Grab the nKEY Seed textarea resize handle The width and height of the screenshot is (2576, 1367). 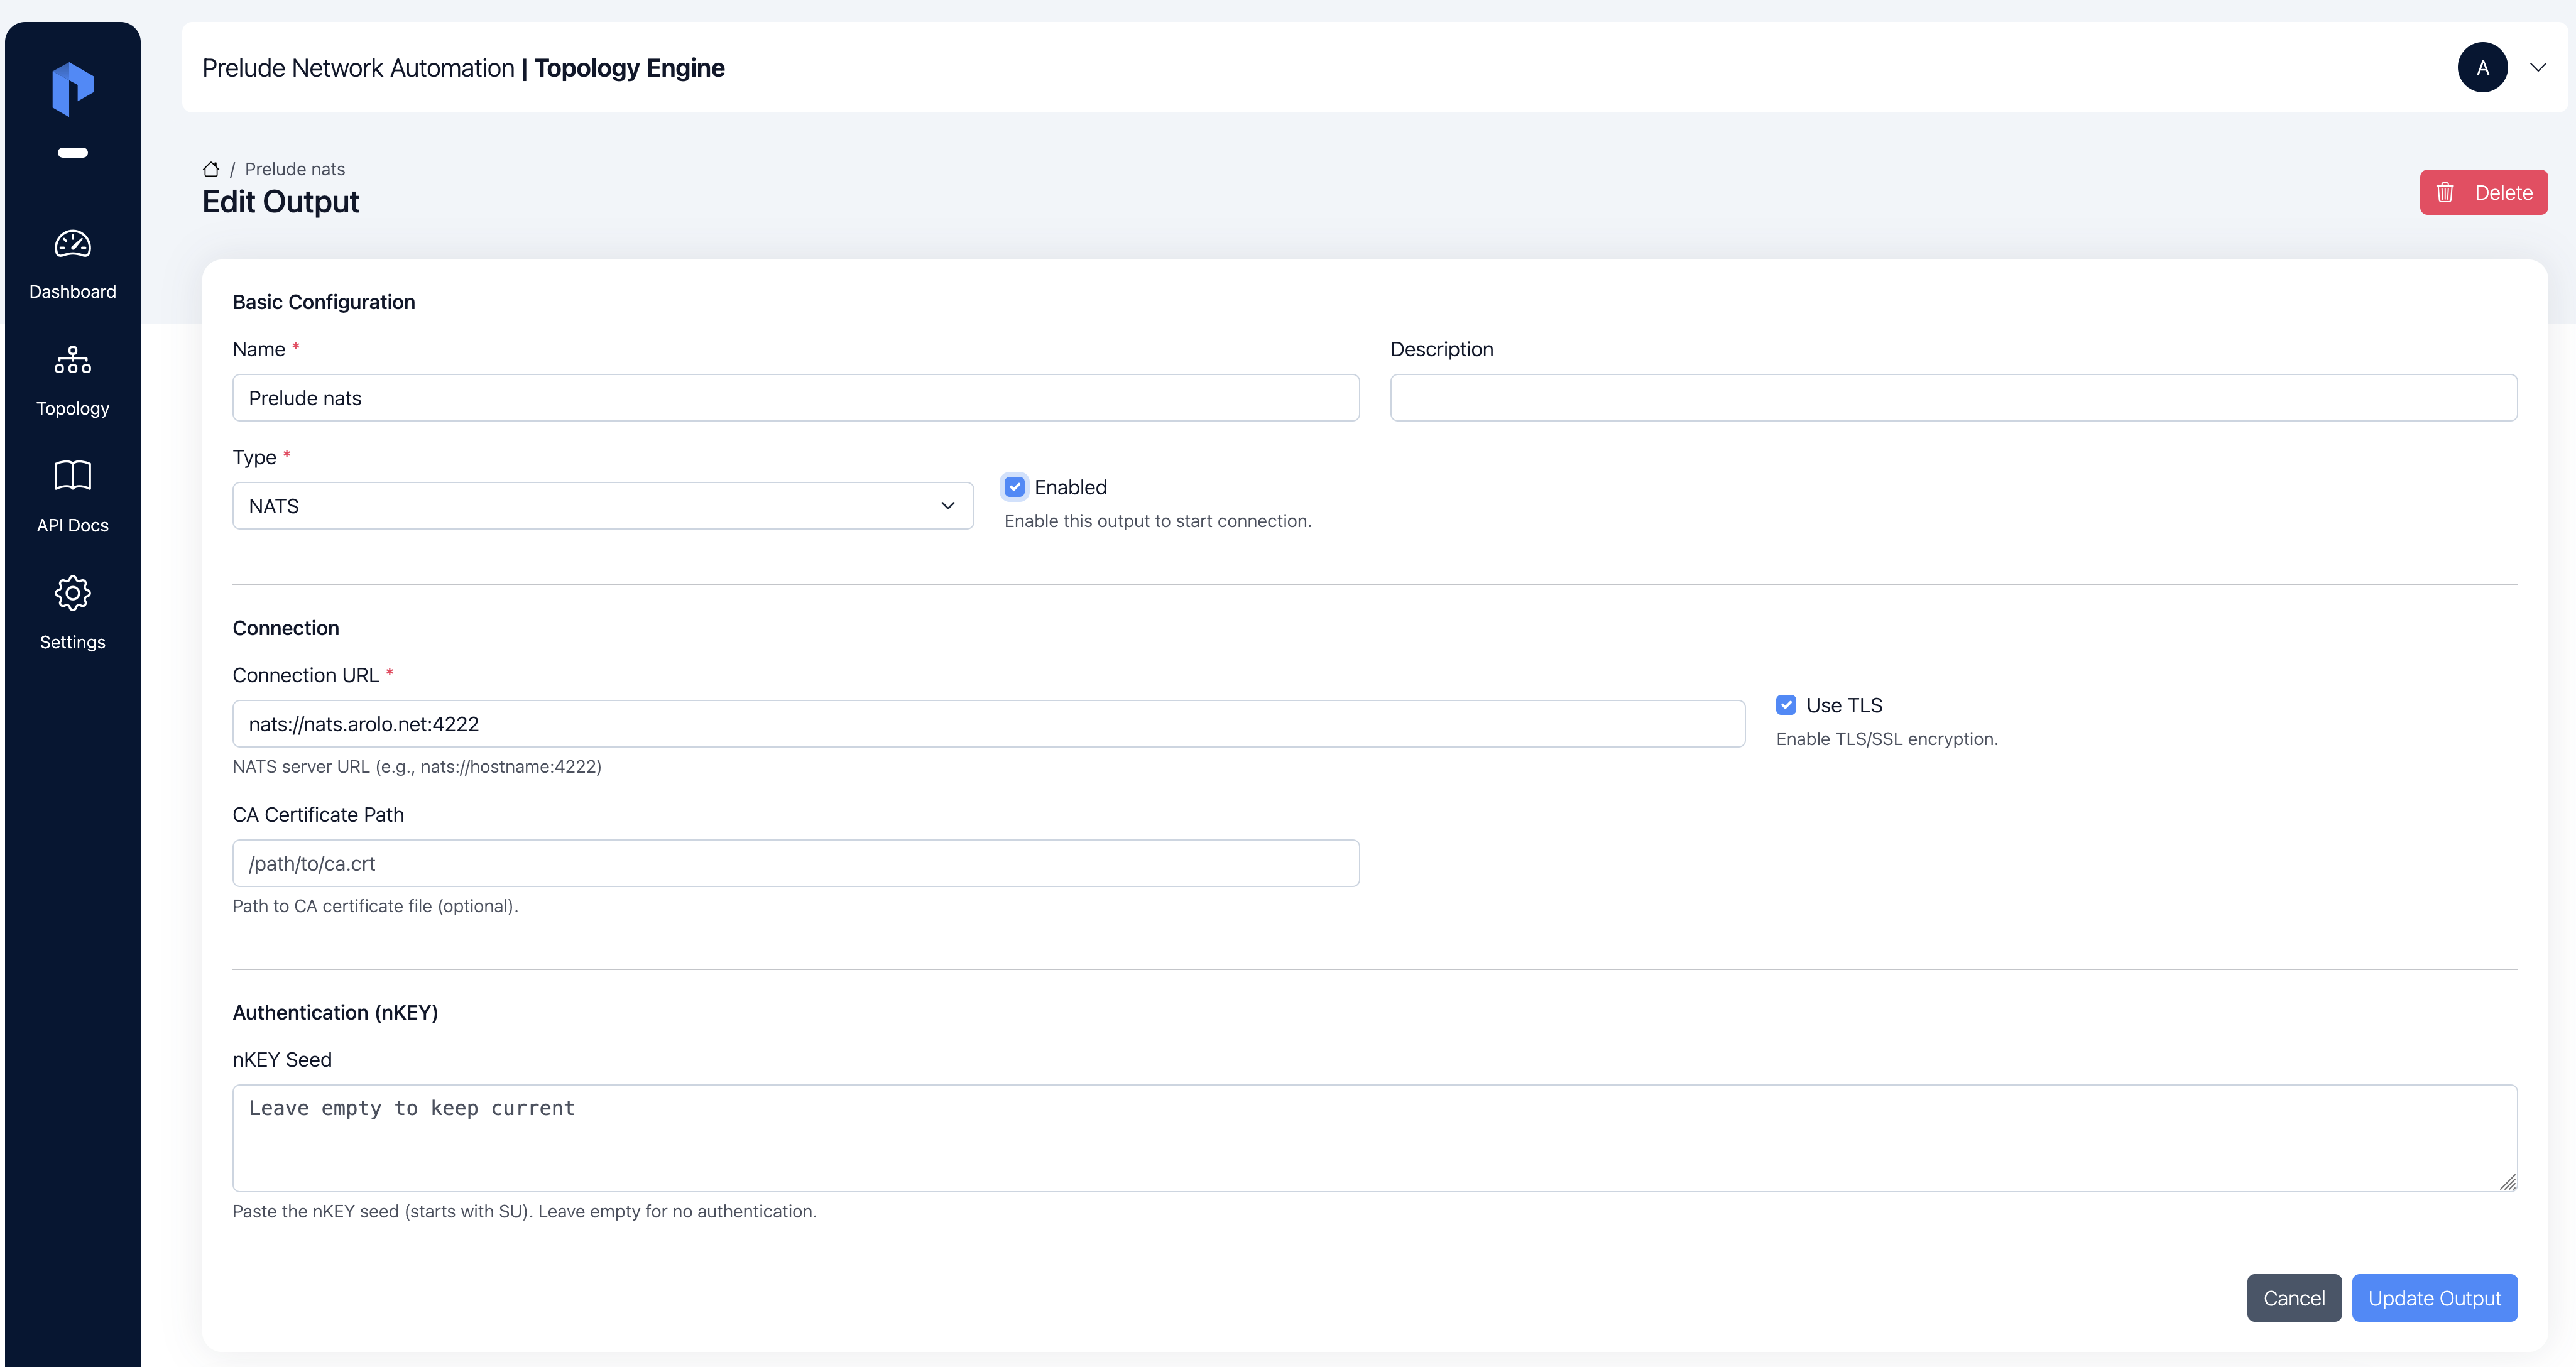2508,1182
